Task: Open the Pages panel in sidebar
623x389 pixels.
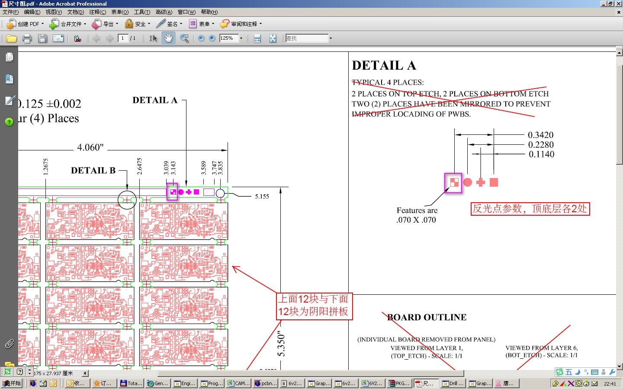Action: pos(9,57)
